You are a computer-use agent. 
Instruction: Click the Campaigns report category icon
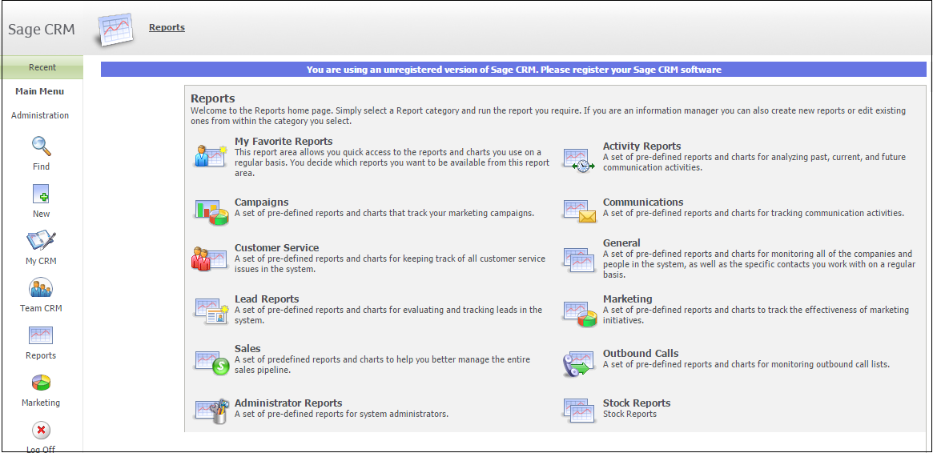coord(211,210)
